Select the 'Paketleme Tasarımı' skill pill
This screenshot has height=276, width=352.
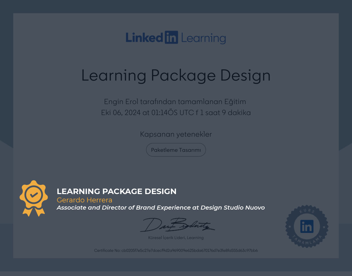[x=176, y=150]
